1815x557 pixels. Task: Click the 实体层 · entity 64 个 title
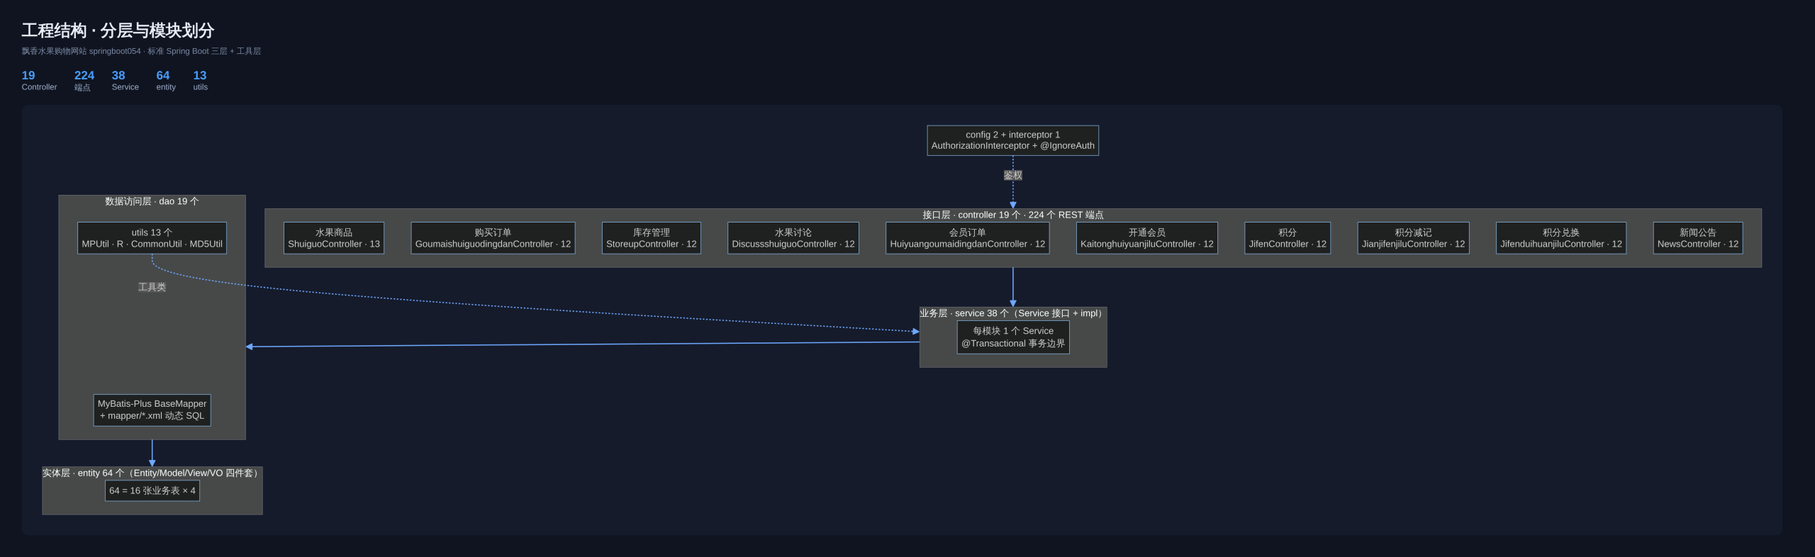coord(152,473)
